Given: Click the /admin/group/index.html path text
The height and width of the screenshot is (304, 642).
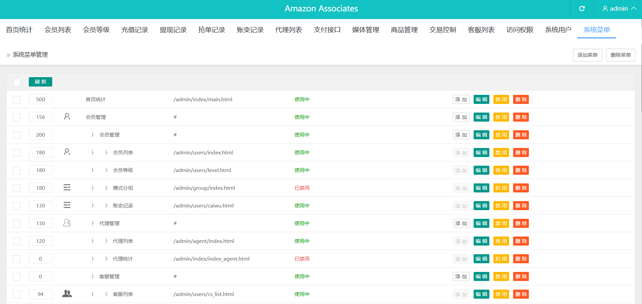Looking at the screenshot, I should (204, 188).
